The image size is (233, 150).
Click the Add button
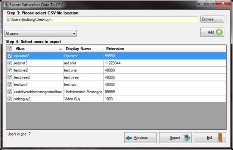(212, 32)
